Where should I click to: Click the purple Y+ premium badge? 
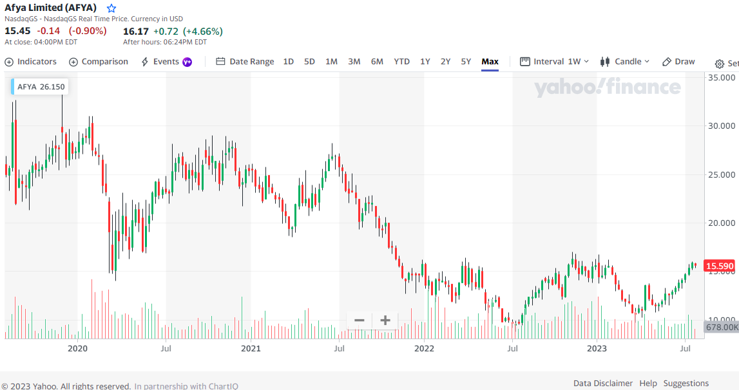pos(187,62)
